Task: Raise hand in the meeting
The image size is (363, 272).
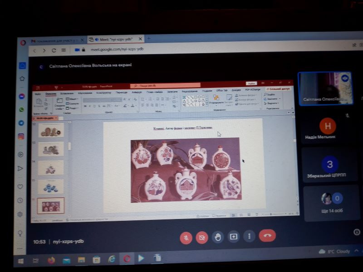Action: [218, 237]
